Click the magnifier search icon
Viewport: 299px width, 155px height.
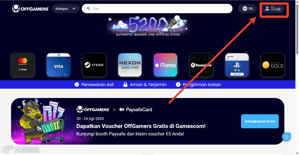click(x=88, y=9)
